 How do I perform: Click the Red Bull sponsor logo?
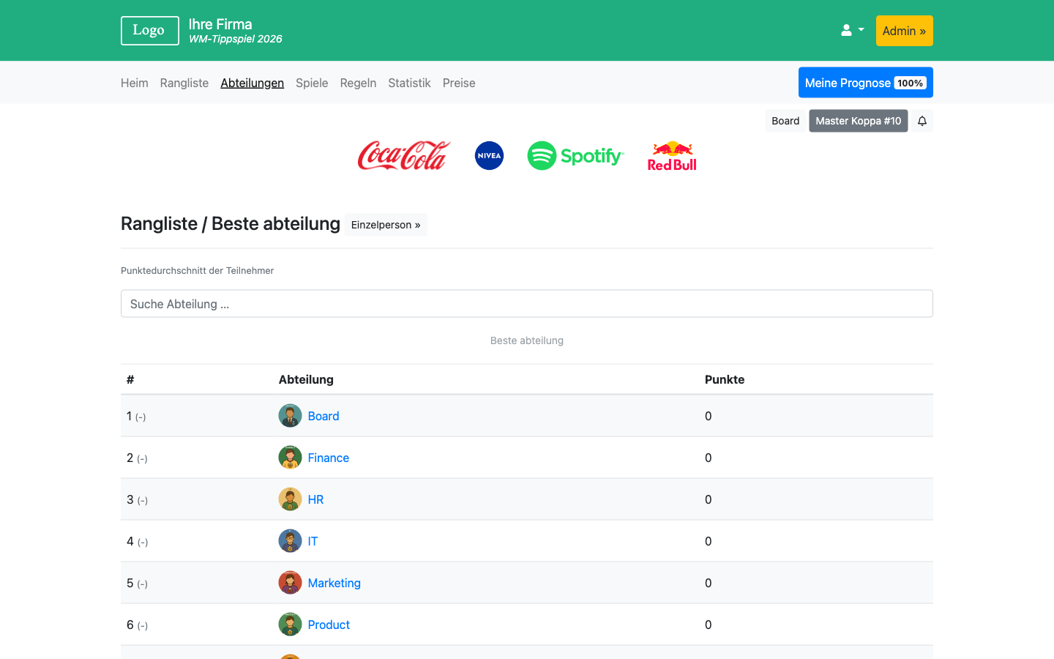[672, 156]
